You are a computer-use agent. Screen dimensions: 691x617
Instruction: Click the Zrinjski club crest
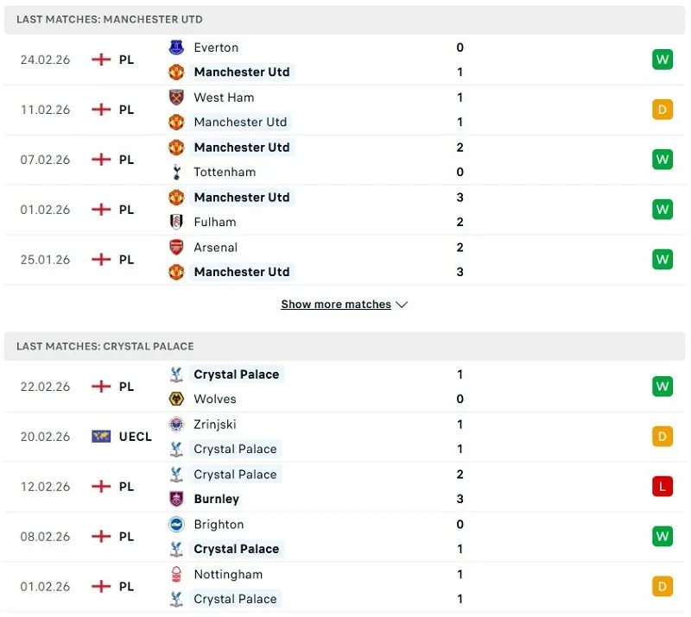(176, 425)
